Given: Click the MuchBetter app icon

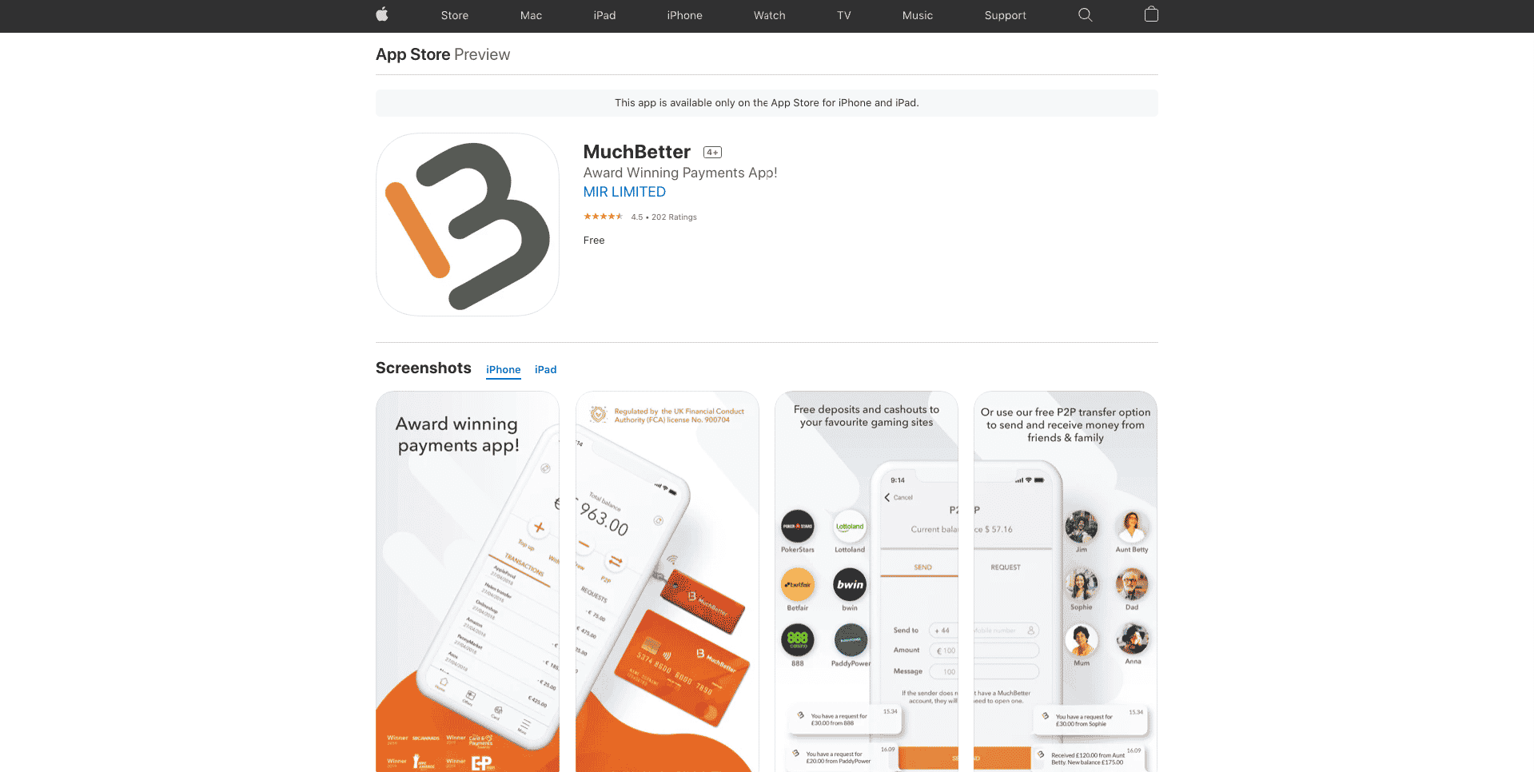Looking at the screenshot, I should pyautogui.click(x=468, y=225).
